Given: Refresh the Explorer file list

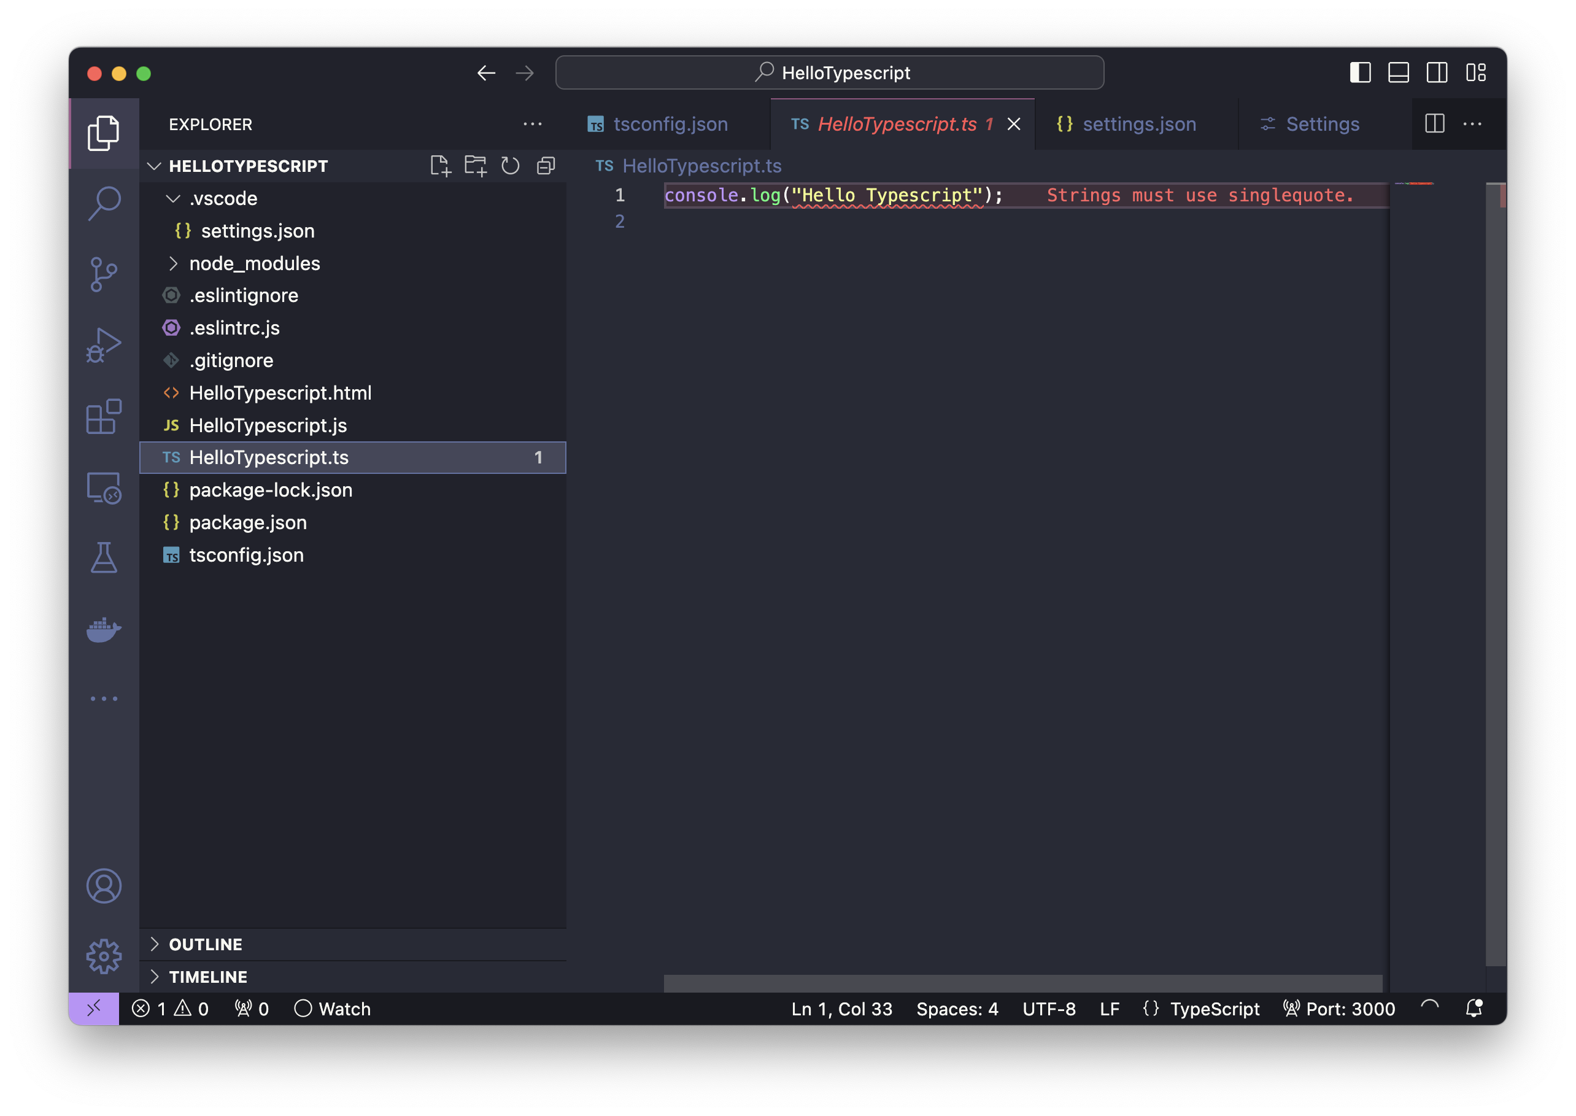Looking at the screenshot, I should [510, 166].
